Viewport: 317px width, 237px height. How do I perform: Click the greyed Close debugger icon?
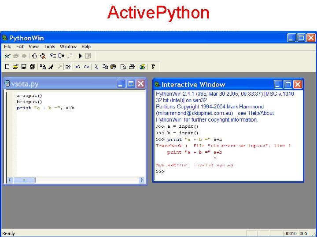point(88,56)
